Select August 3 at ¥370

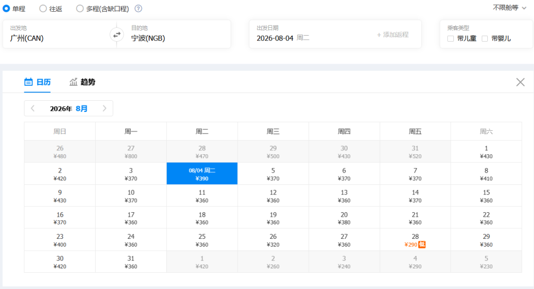(131, 174)
